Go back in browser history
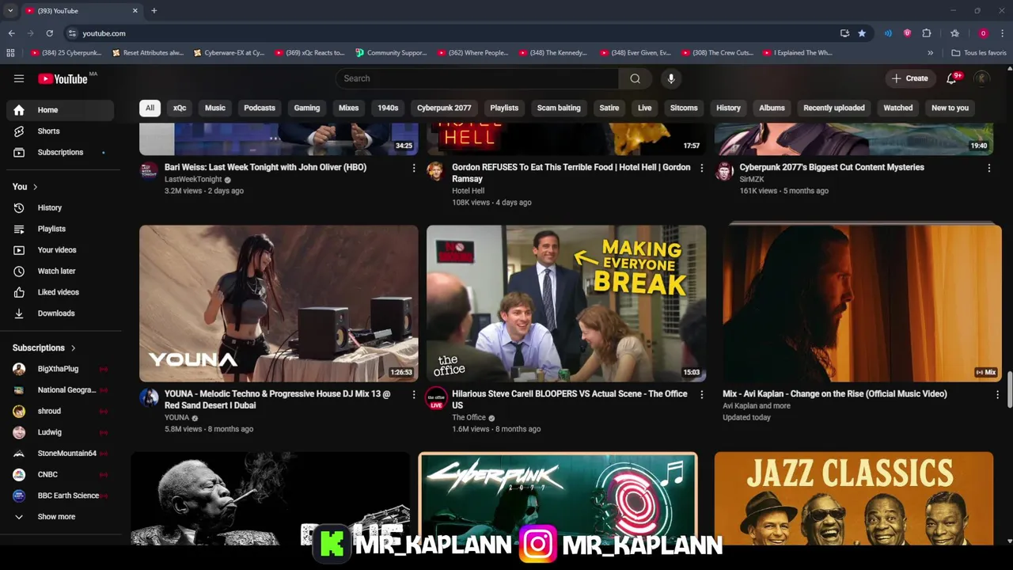This screenshot has width=1013, height=570. click(11, 33)
